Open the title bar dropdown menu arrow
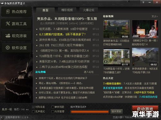The width and height of the screenshot is (161, 120). tap(143, 2)
